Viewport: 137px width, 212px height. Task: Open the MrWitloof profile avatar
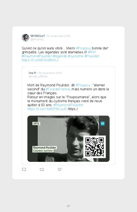coord(26,37)
